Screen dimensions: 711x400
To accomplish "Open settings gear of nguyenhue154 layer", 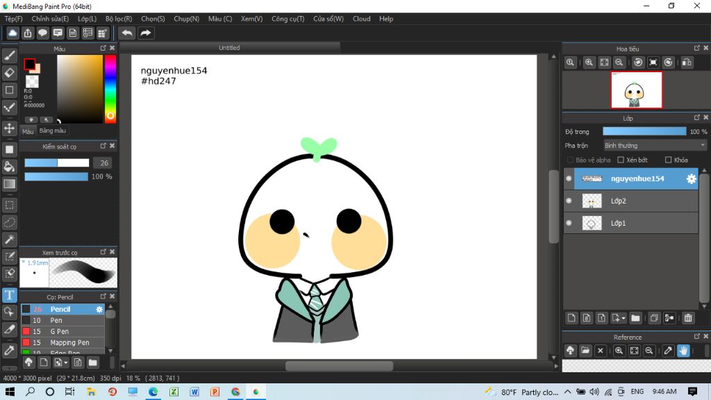I will 691,178.
